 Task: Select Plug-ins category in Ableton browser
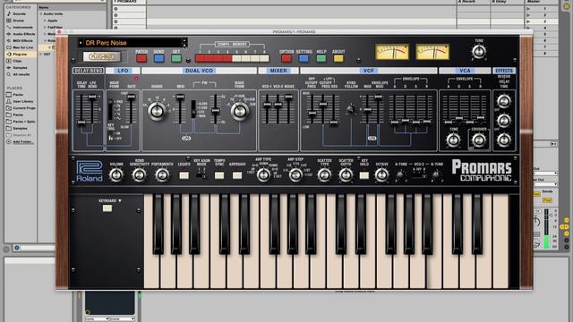coord(20,54)
